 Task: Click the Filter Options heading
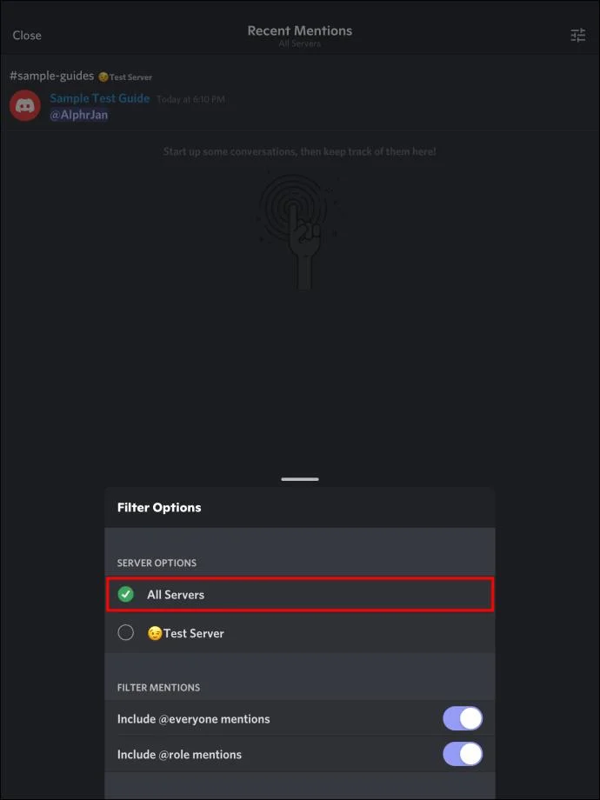tap(159, 508)
